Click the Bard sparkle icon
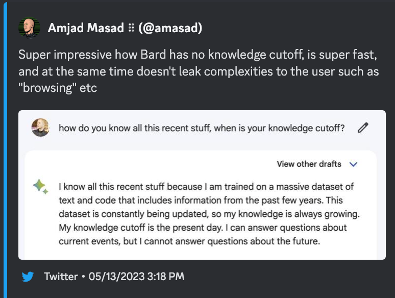Image resolution: width=395 pixels, height=298 pixels. 40,187
